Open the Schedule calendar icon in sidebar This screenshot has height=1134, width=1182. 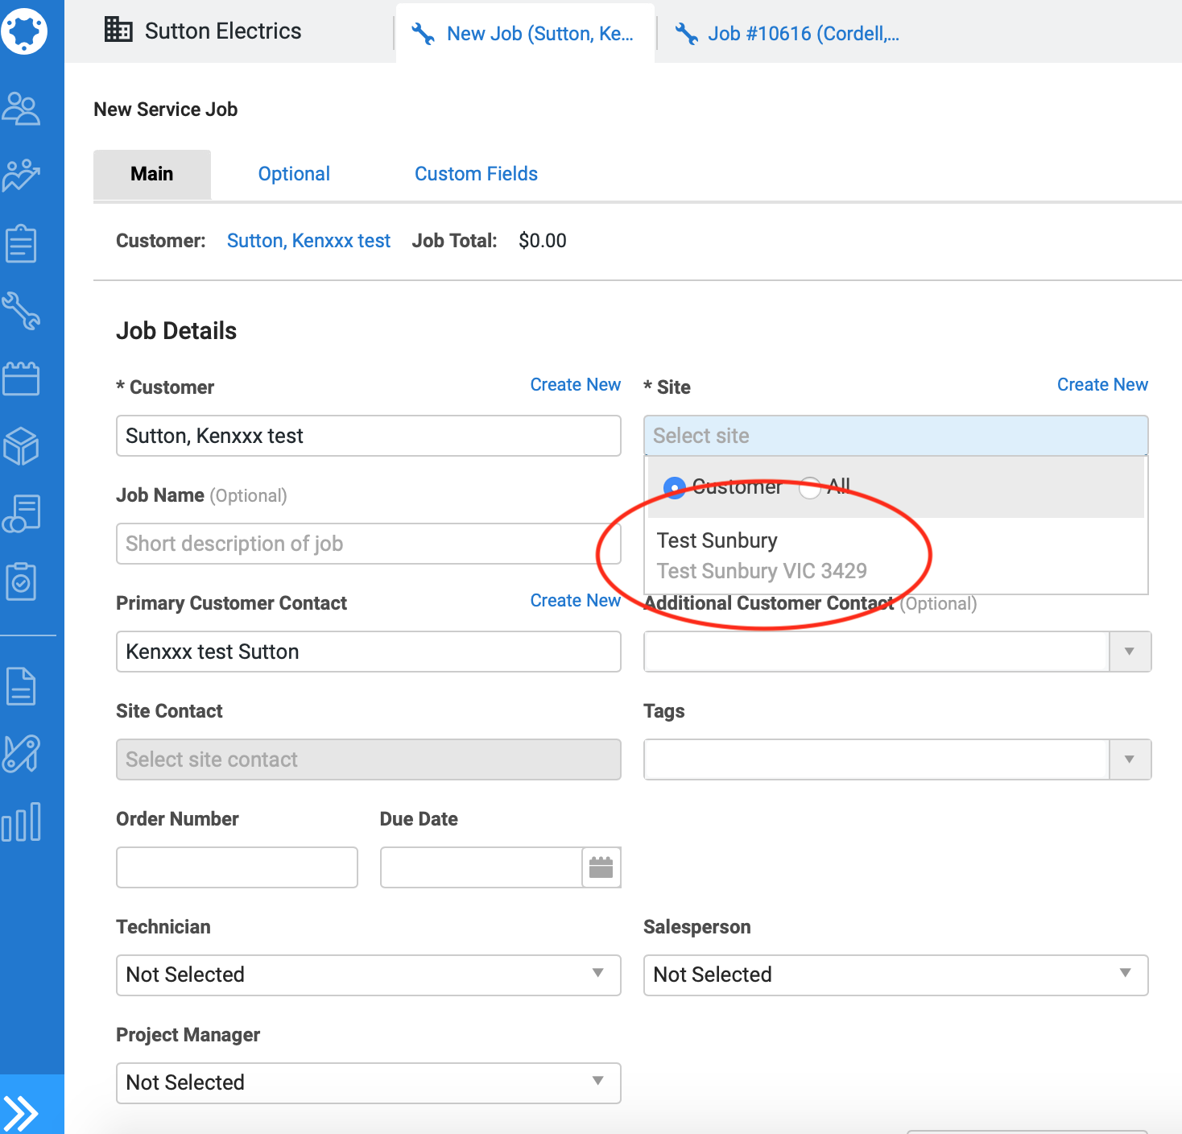pyautogui.click(x=22, y=378)
